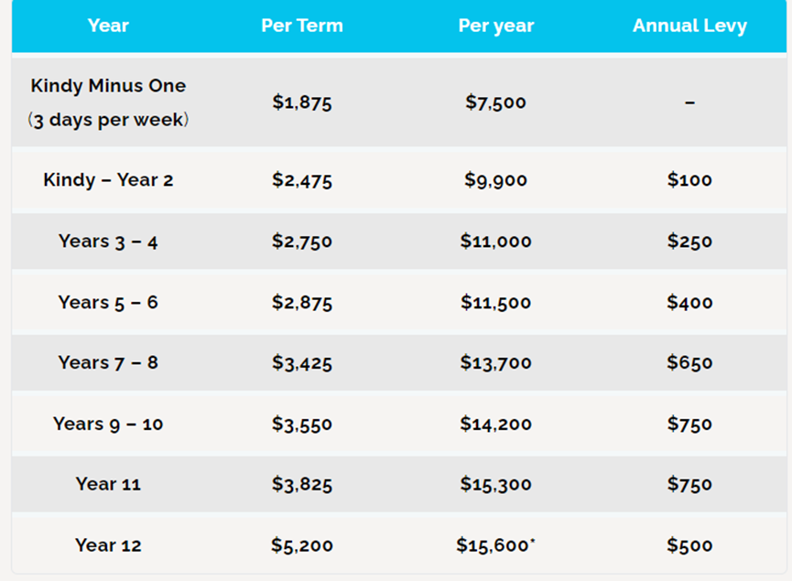This screenshot has width=792, height=581.
Task: Click the Year column header
Action: (108, 26)
